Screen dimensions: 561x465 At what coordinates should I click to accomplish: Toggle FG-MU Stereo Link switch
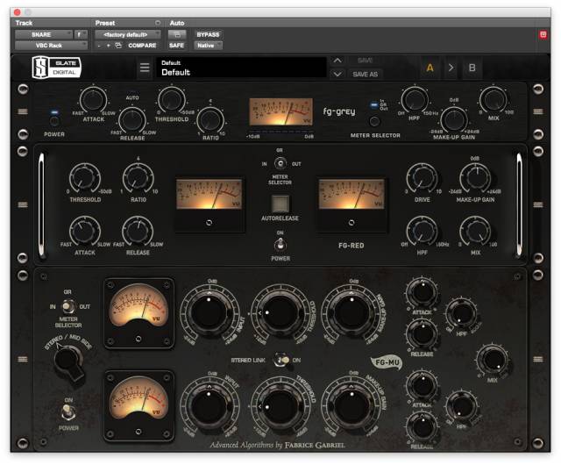(x=282, y=360)
